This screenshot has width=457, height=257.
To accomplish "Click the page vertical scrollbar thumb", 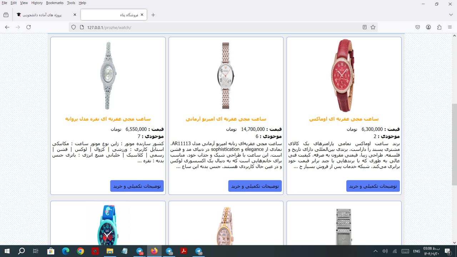I will pyautogui.click(x=454, y=145).
